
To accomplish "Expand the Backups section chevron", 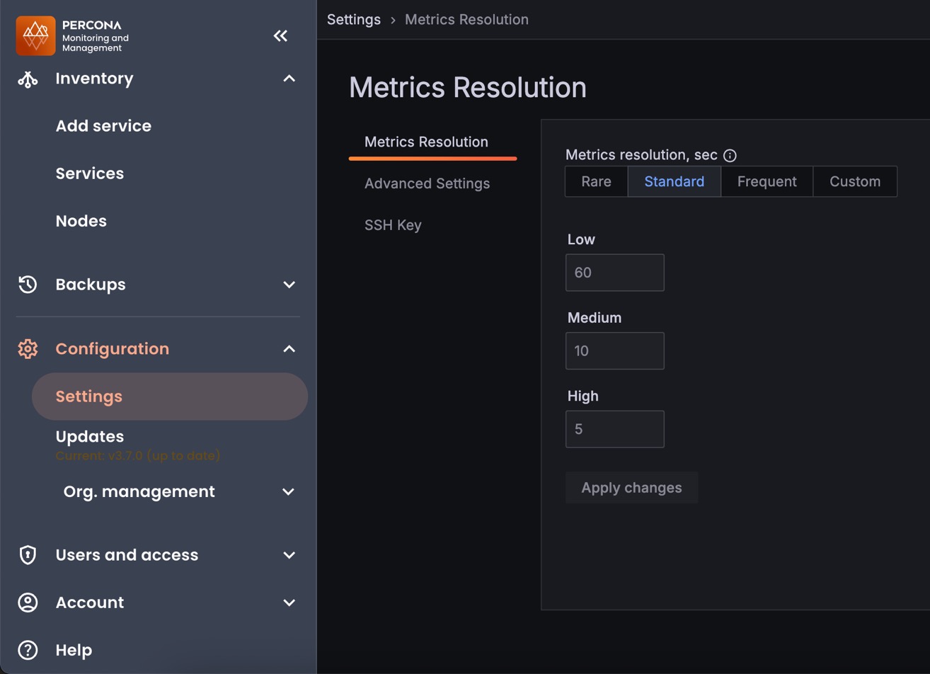I will pyautogui.click(x=289, y=285).
